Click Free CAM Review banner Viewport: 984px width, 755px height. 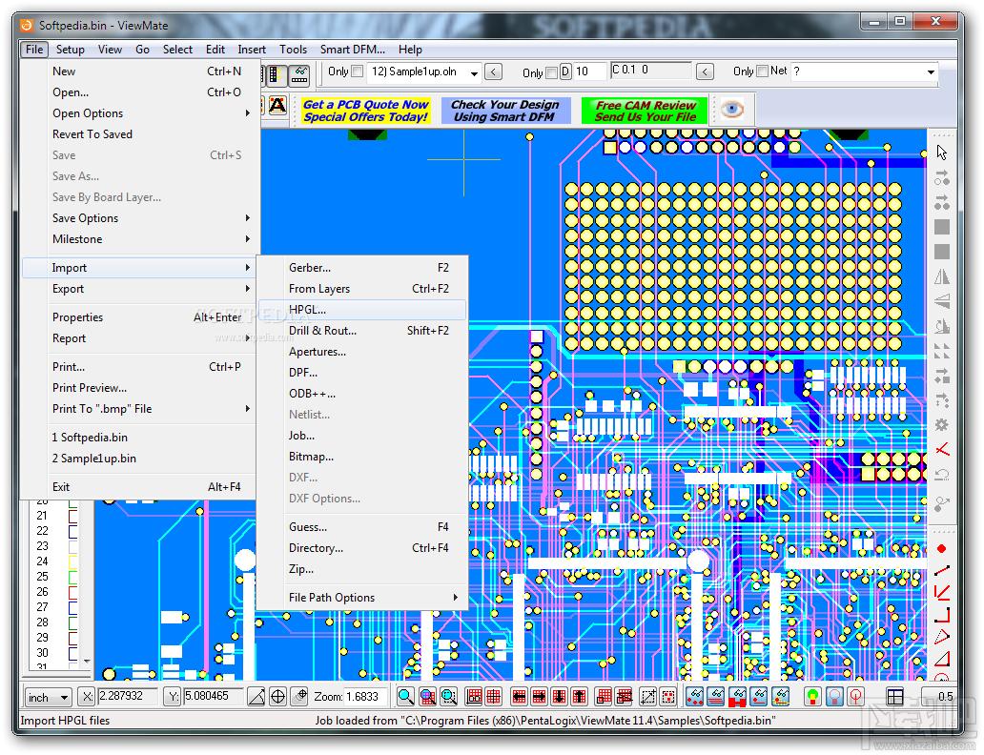pyautogui.click(x=646, y=112)
